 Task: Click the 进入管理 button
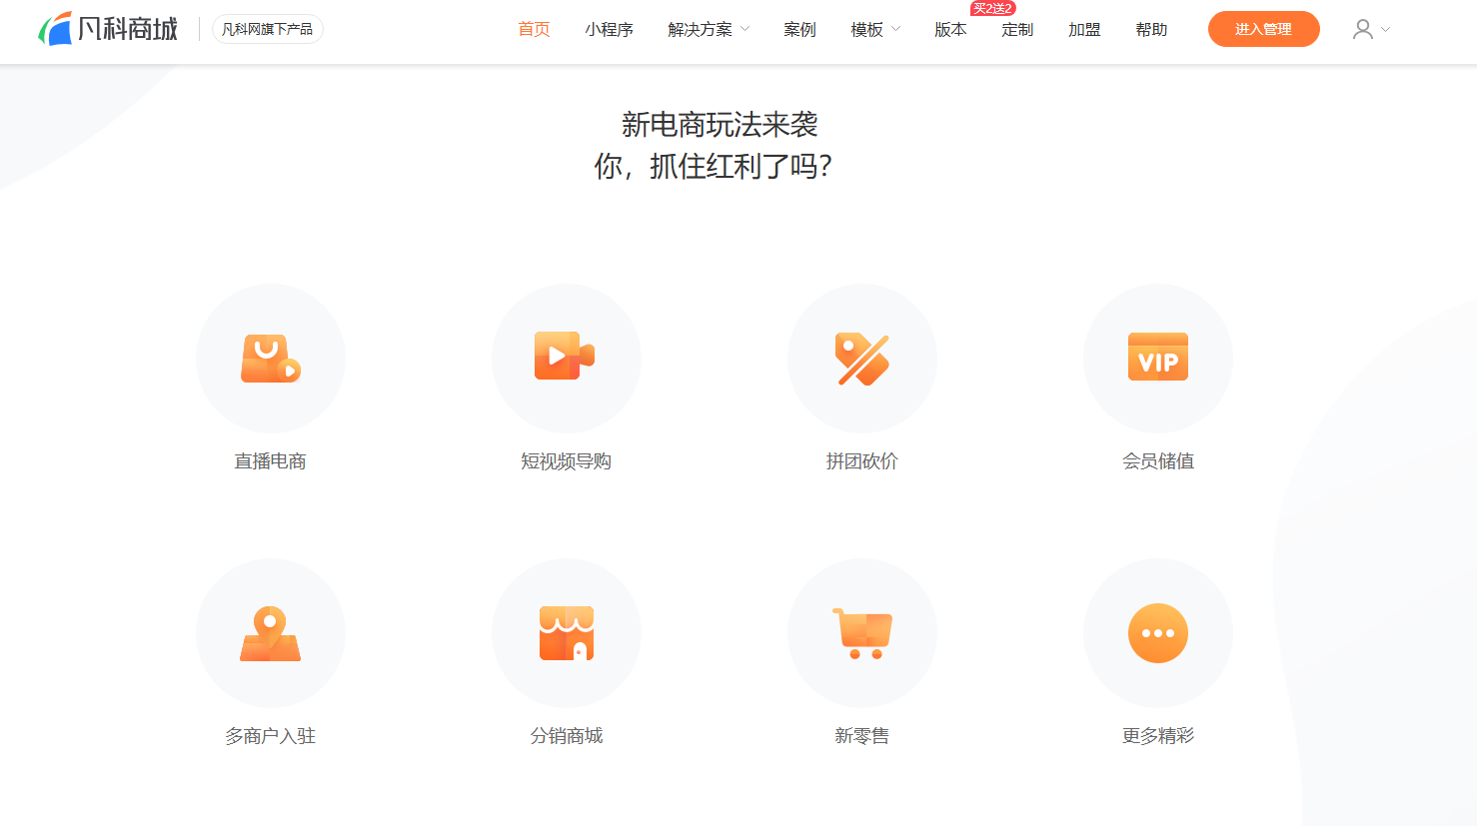[1264, 29]
